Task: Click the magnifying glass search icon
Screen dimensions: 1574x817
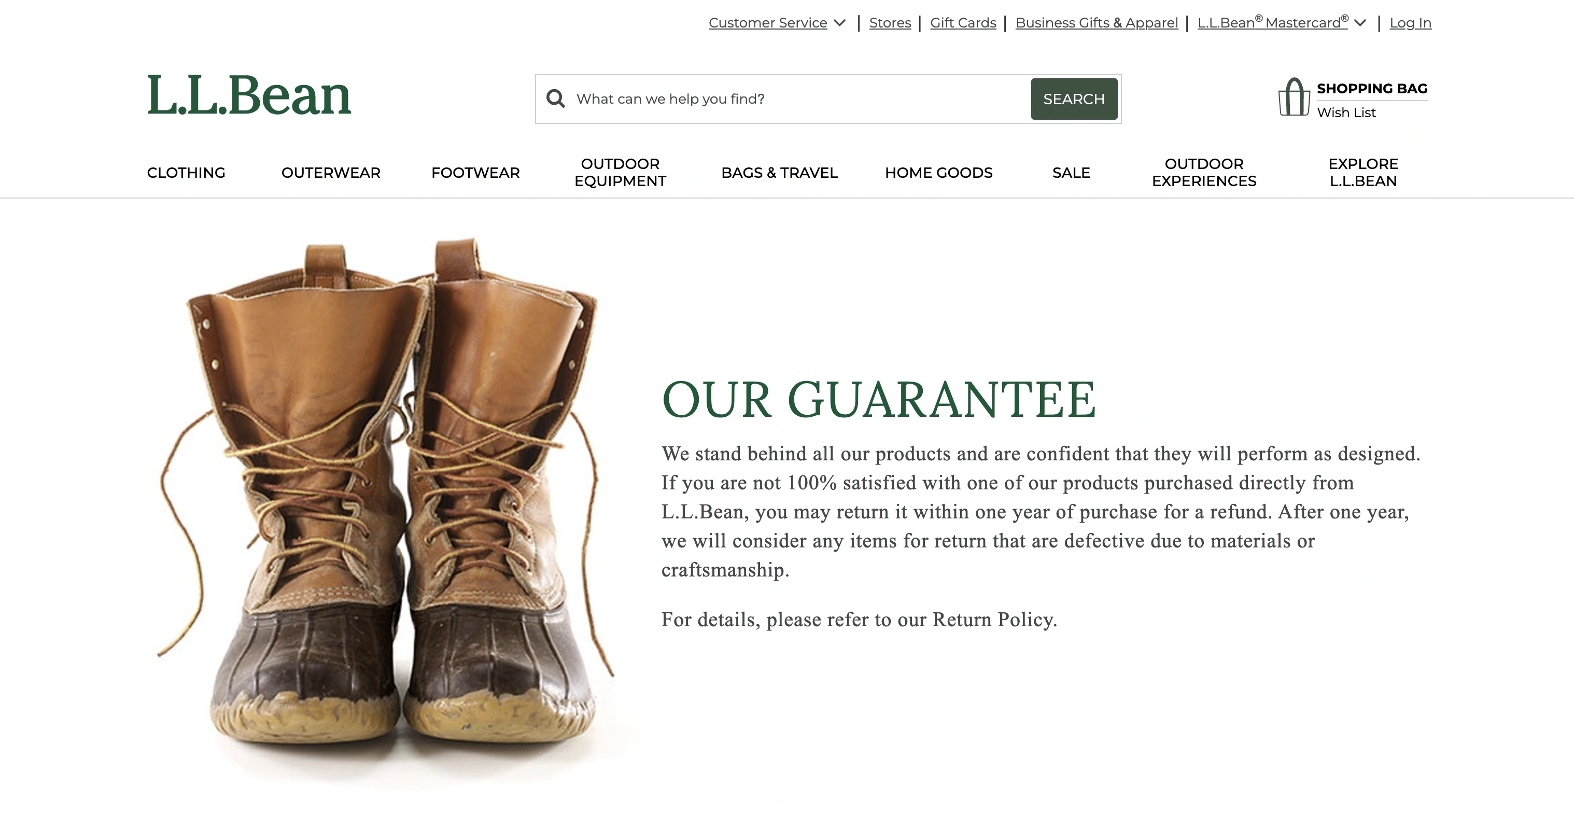Action: pyautogui.click(x=555, y=98)
